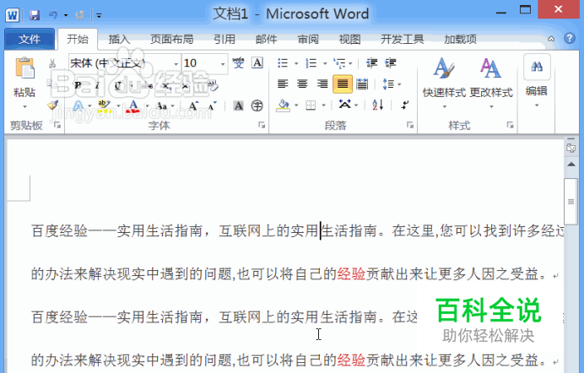Open the font size dropdown showing 10
Screen dimensions: 584x373
223,63
